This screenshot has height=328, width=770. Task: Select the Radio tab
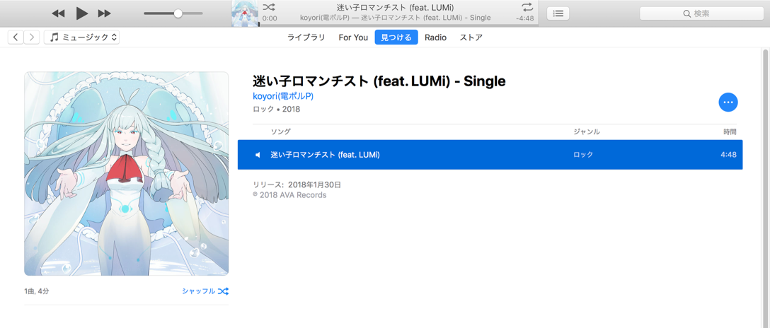click(435, 37)
